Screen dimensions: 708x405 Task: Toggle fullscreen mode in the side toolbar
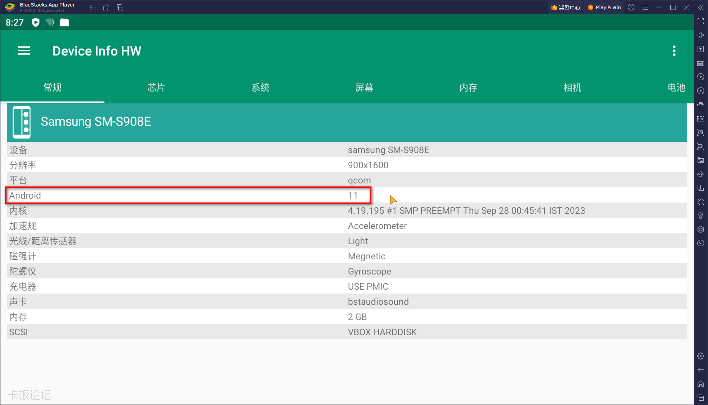pyautogui.click(x=701, y=21)
